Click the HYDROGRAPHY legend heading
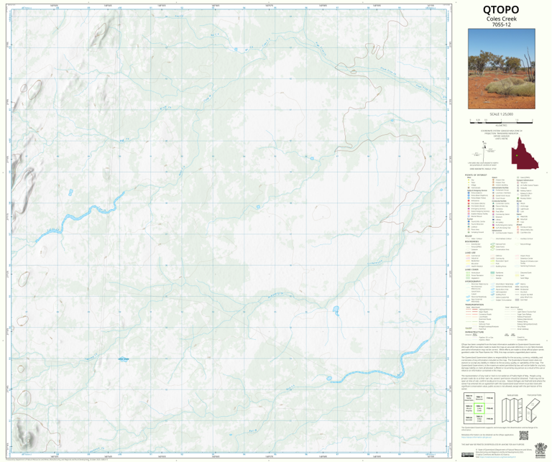Image resolution: width=552 pixels, height=462 pixels. pos(473,281)
